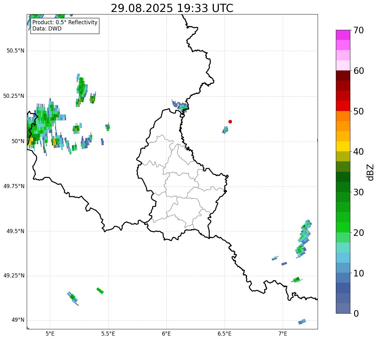Click the small radar echo southwest of the red marker
The image size is (378, 340).
coord(225,130)
